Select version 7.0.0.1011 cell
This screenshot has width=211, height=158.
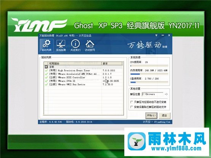click(109, 71)
